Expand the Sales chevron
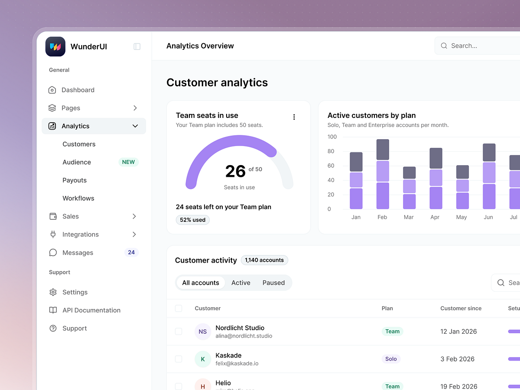 [x=134, y=216]
